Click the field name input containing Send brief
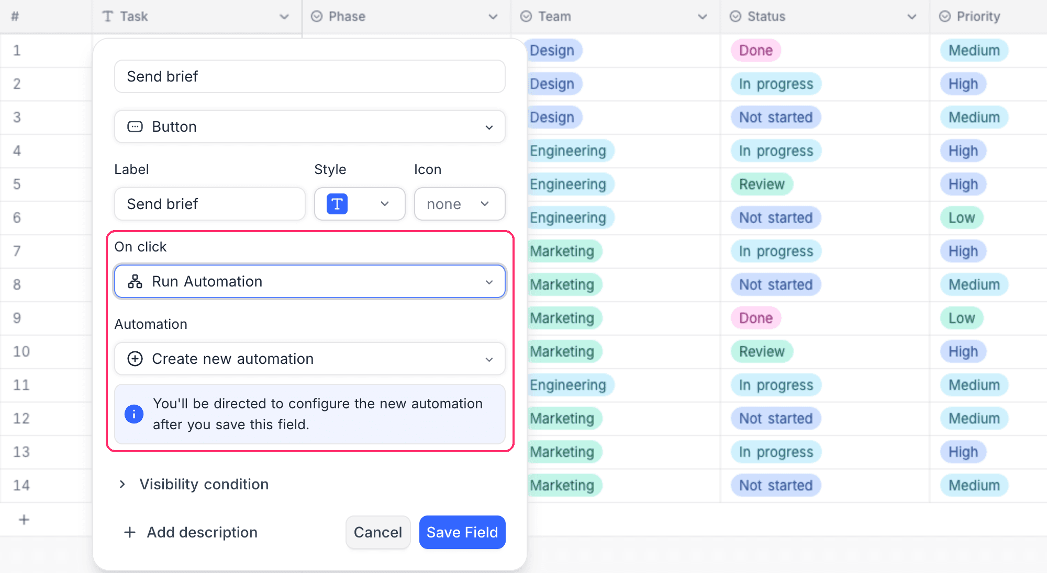Viewport: 1047px width, 573px height. 310,76
